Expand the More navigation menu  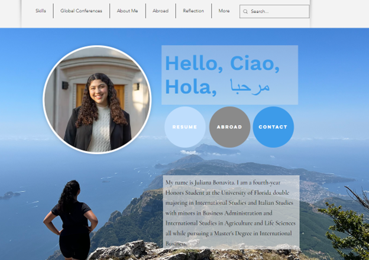[x=224, y=11]
